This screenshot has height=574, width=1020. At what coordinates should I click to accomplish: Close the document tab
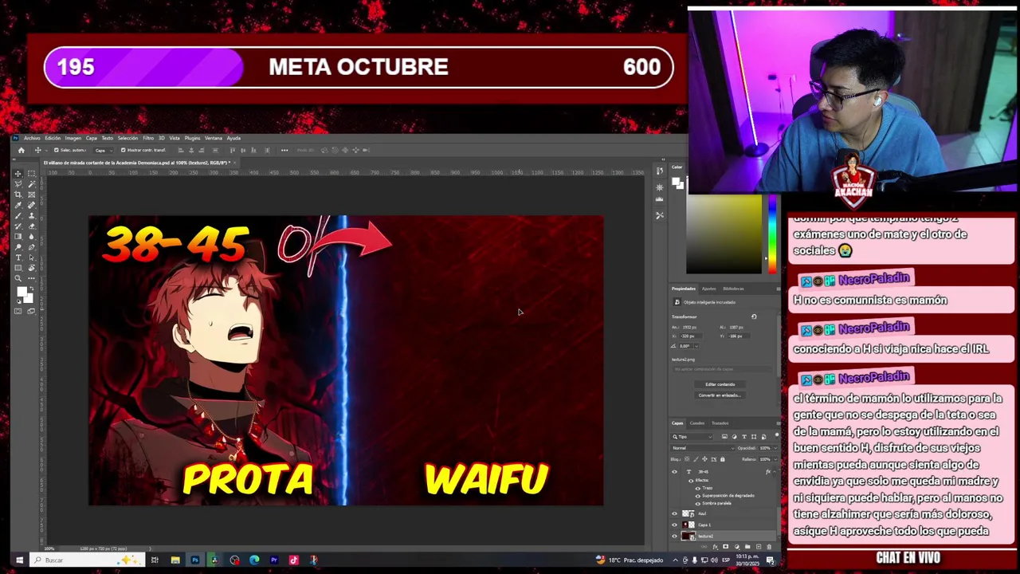(235, 163)
